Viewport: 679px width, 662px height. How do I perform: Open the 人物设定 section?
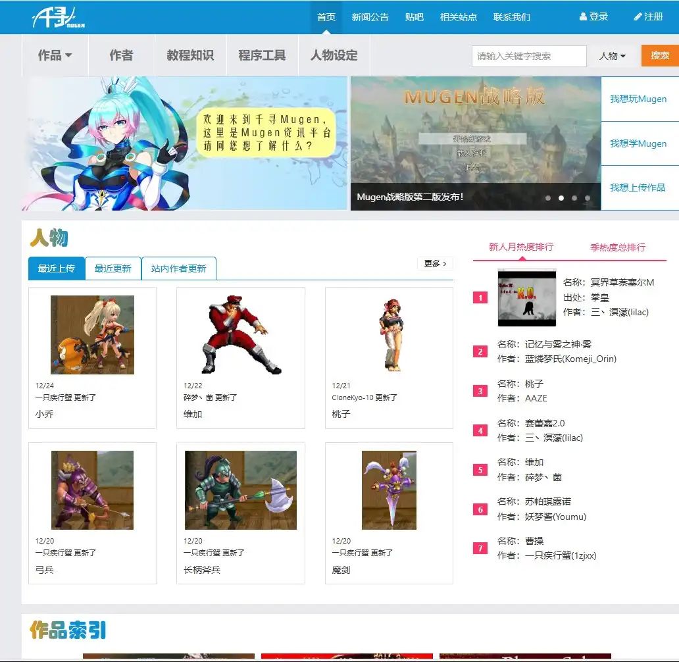pyautogui.click(x=334, y=55)
